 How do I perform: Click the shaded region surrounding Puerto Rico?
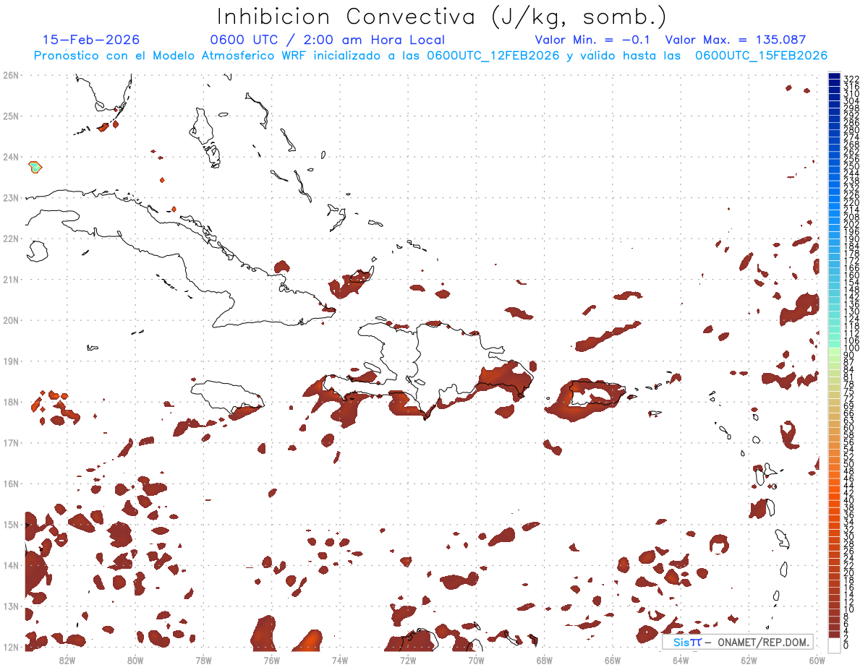click(x=586, y=400)
